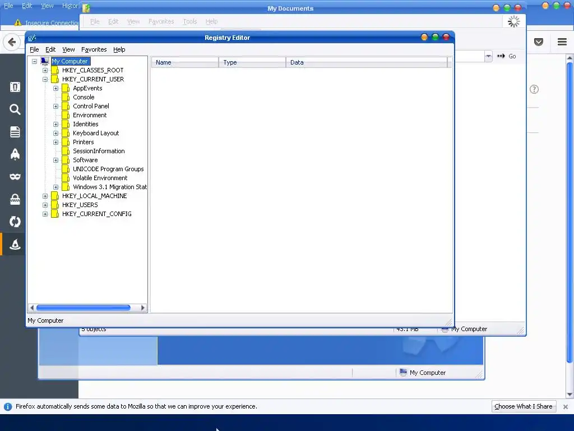Click the mask privacy sidebar icon
Screen dimensions: 574x431
click(x=15, y=177)
